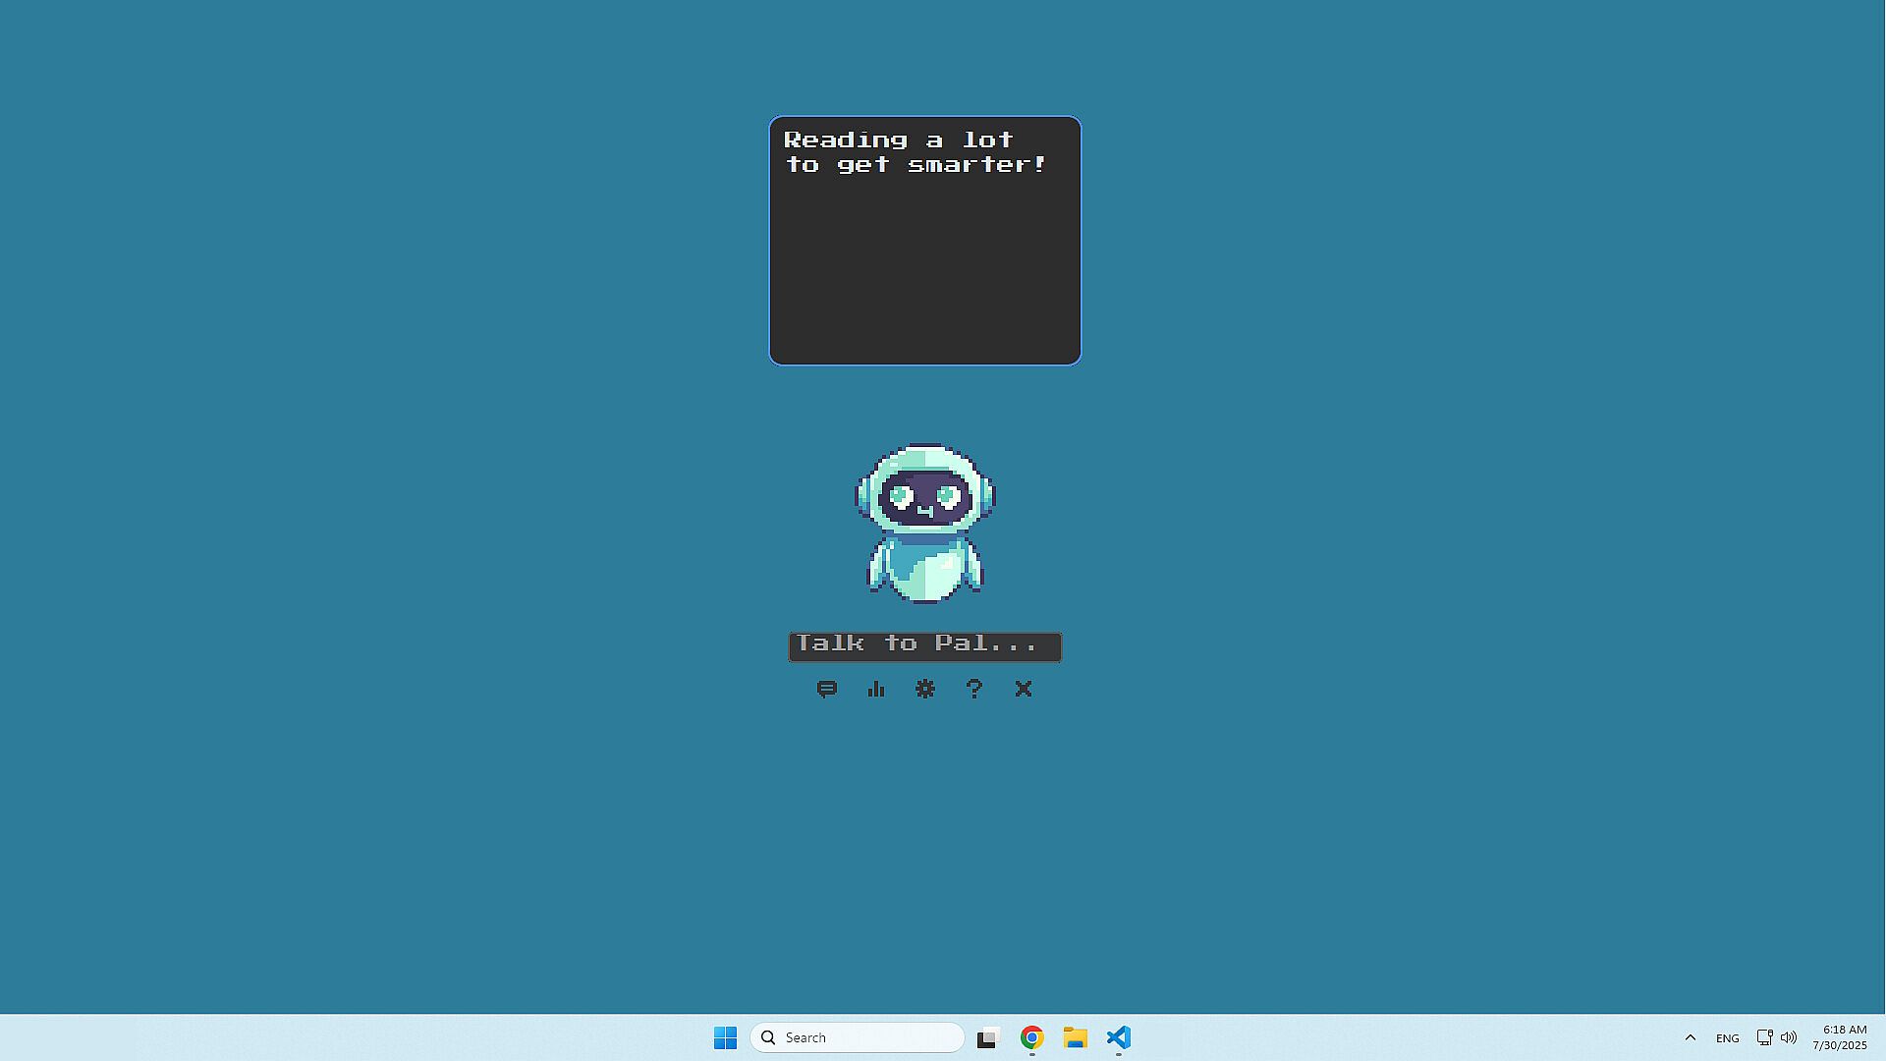Open Pal's stats bar-chart icon

click(876, 689)
